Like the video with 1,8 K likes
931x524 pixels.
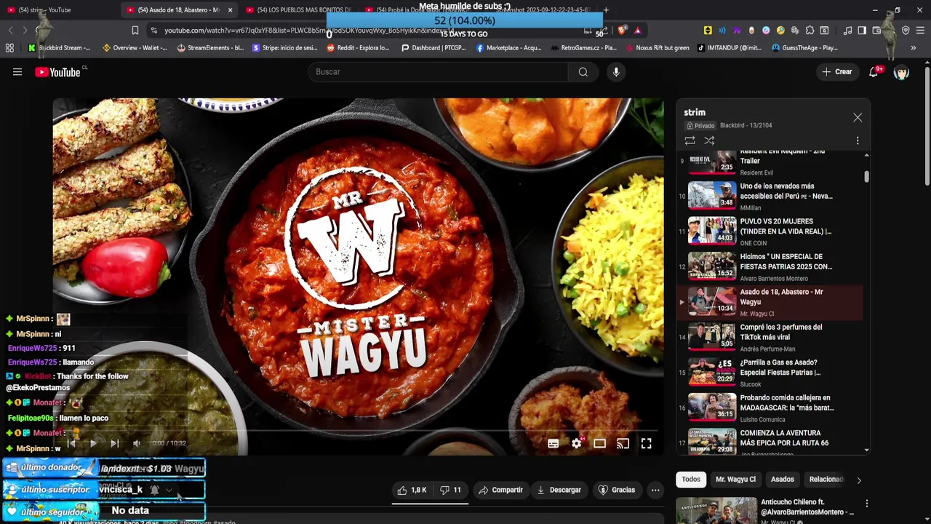pyautogui.click(x=412, y=490)
